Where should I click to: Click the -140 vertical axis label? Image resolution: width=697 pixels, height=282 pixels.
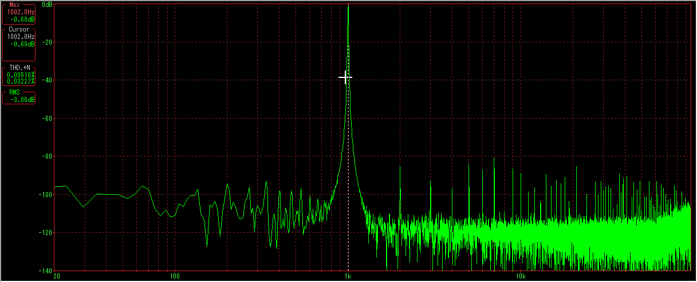tap(46, 270)
